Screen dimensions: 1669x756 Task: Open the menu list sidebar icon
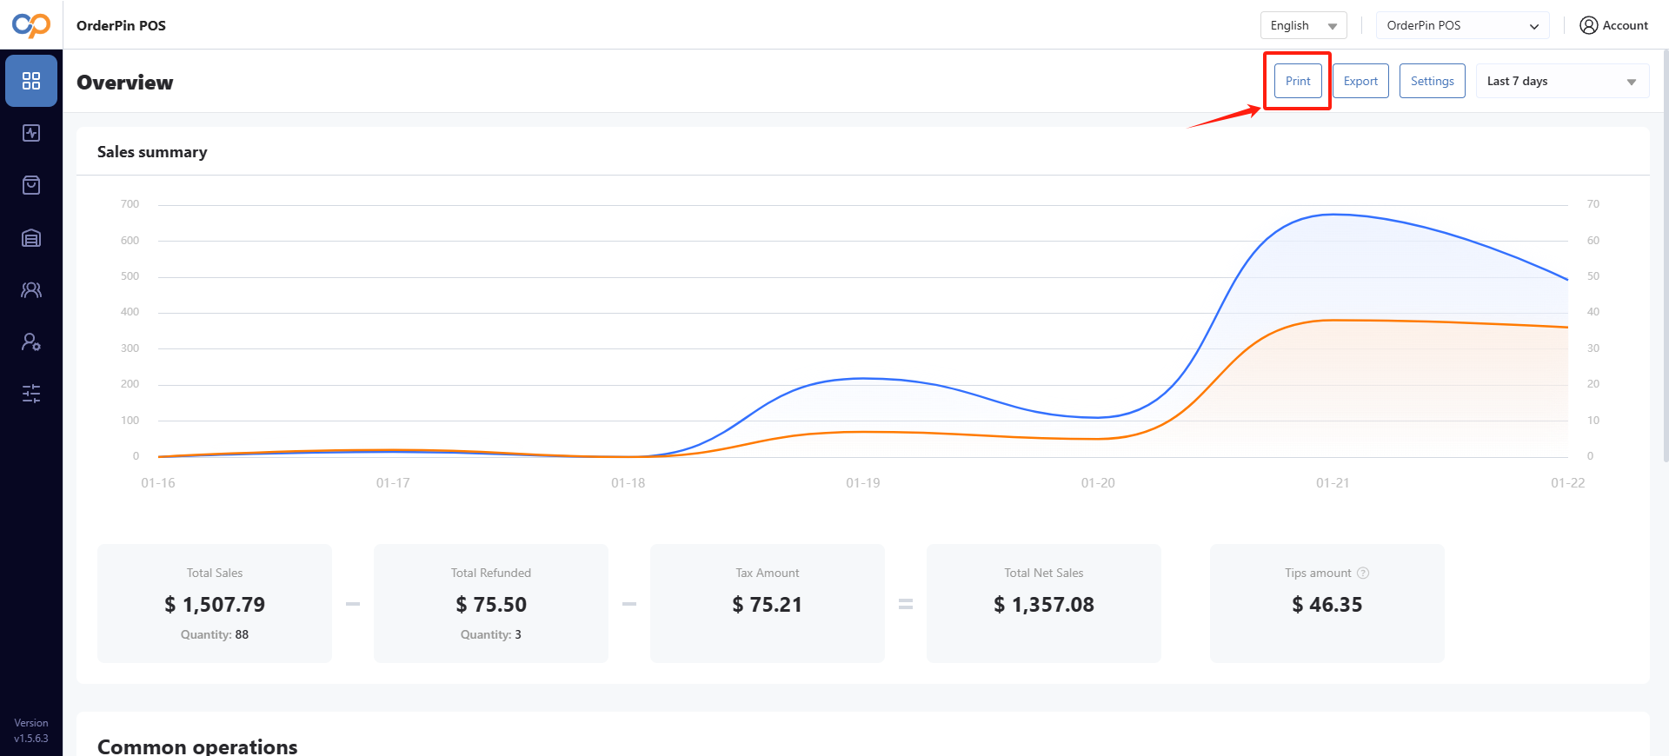(x=31, y=238)
